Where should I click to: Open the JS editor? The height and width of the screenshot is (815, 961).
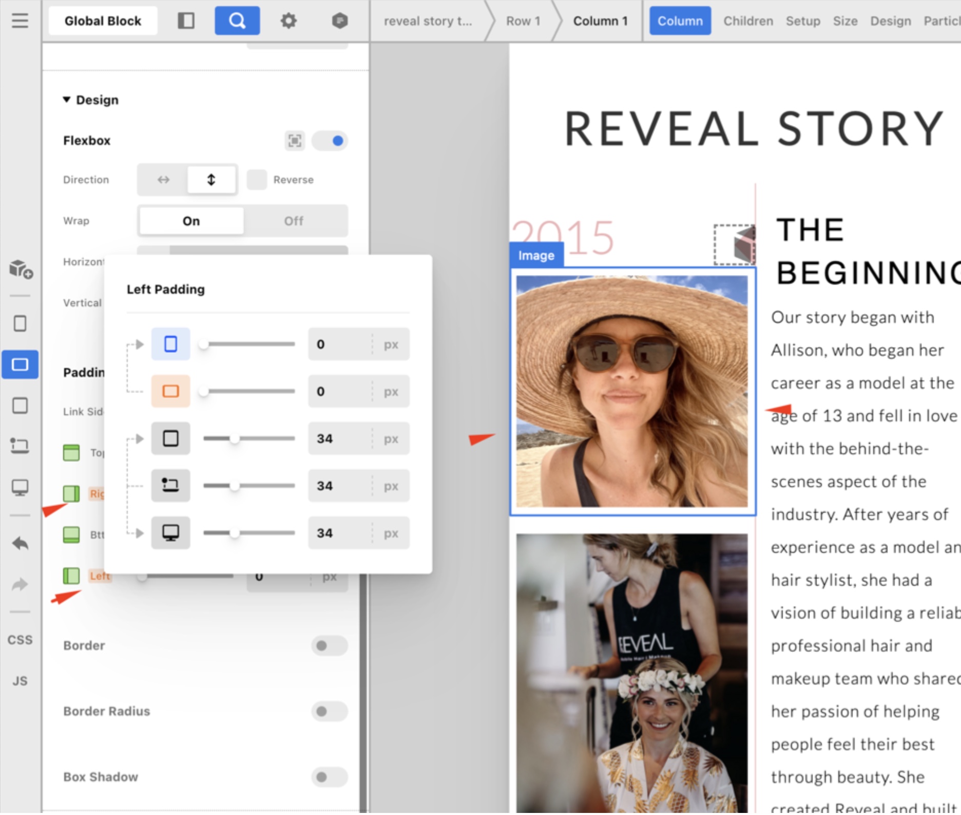(20, 681)
